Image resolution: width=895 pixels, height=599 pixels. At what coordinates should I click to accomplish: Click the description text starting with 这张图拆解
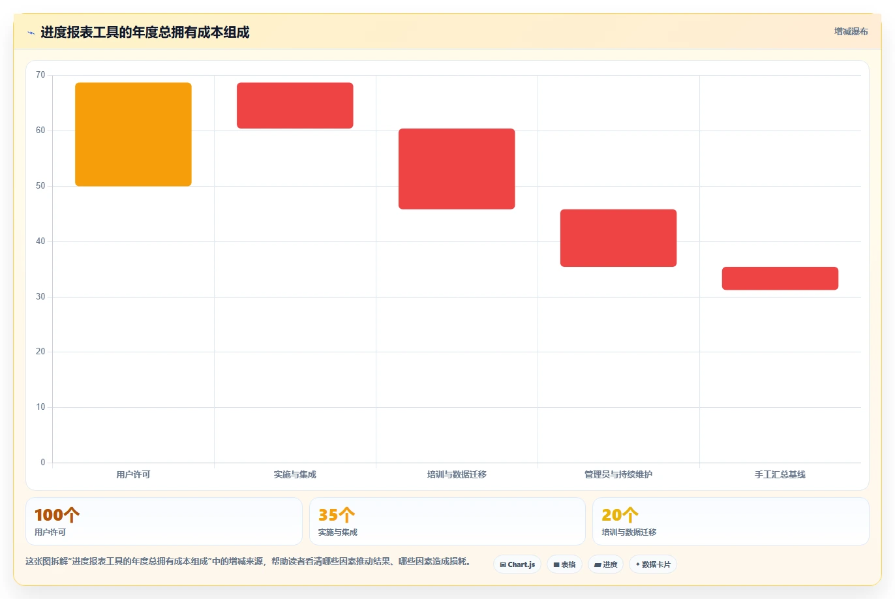click(x=248, y=561)
